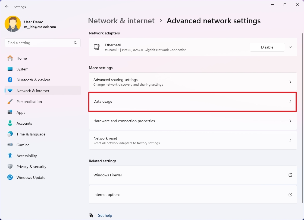Go to Home in sidebar

click(x=43, y=58)
